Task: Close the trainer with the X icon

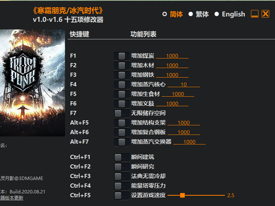Action: [265, 14]
